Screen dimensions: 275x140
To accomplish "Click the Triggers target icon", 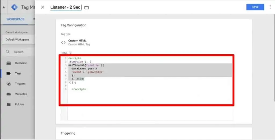I will tap(9, 84).
